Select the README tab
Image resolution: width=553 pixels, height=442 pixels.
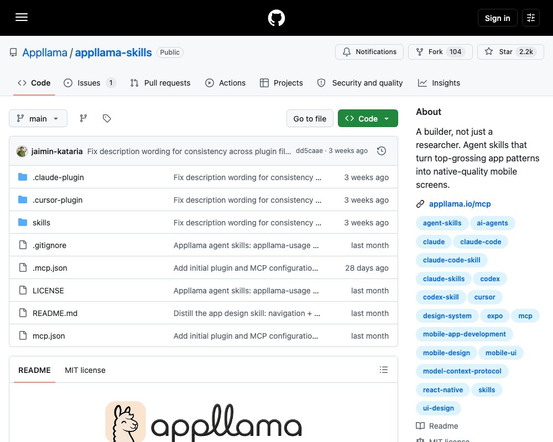point(34,370)
